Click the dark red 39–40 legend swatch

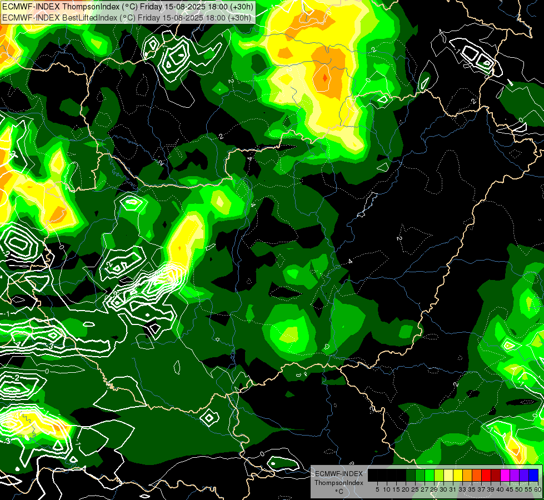coord(496,475)
